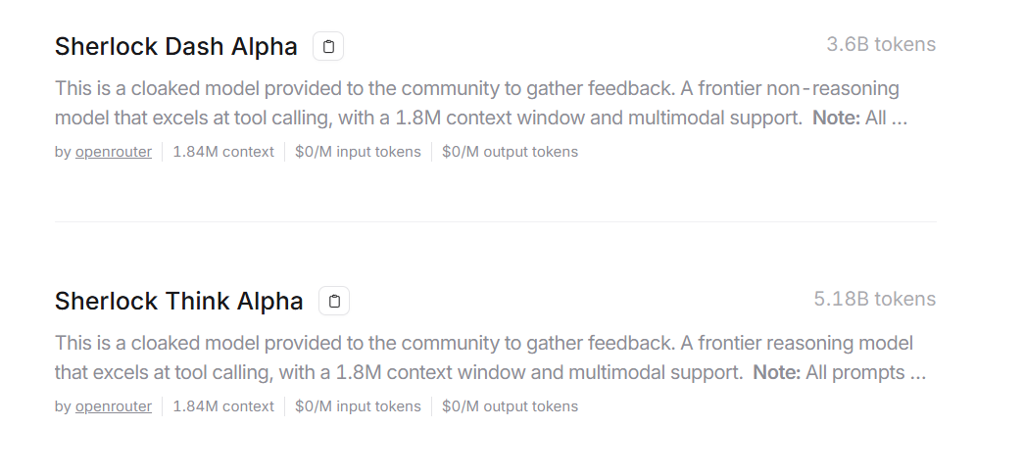The image size is (1024, 475).
Task: Copy the Sherlock Dash Alpha model ID
Action: tap(328, 46)
